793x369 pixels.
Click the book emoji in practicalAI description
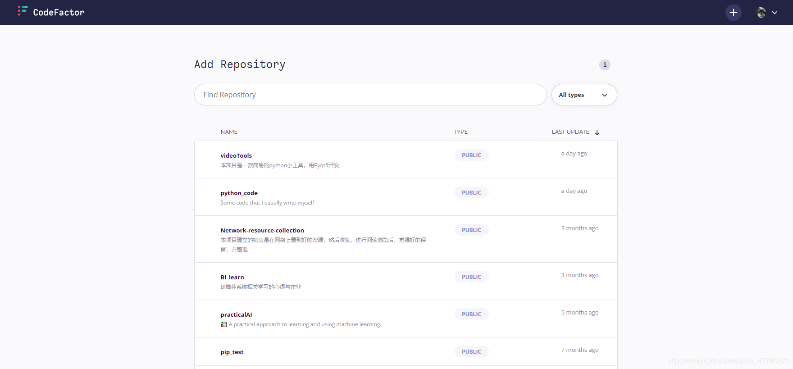(224, 324)
